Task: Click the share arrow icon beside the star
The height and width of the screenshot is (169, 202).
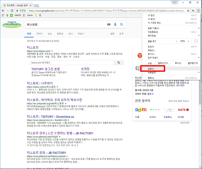Action: tap(193, 11)
